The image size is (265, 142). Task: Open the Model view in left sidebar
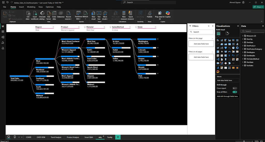click(3, 37)
